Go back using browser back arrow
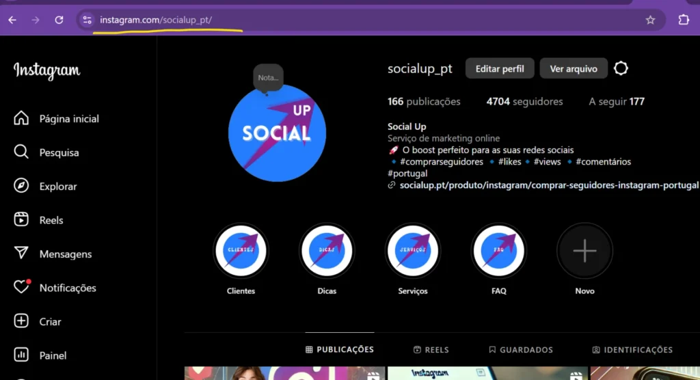Screen dimensions: 700x380 (x=12, y=20)
